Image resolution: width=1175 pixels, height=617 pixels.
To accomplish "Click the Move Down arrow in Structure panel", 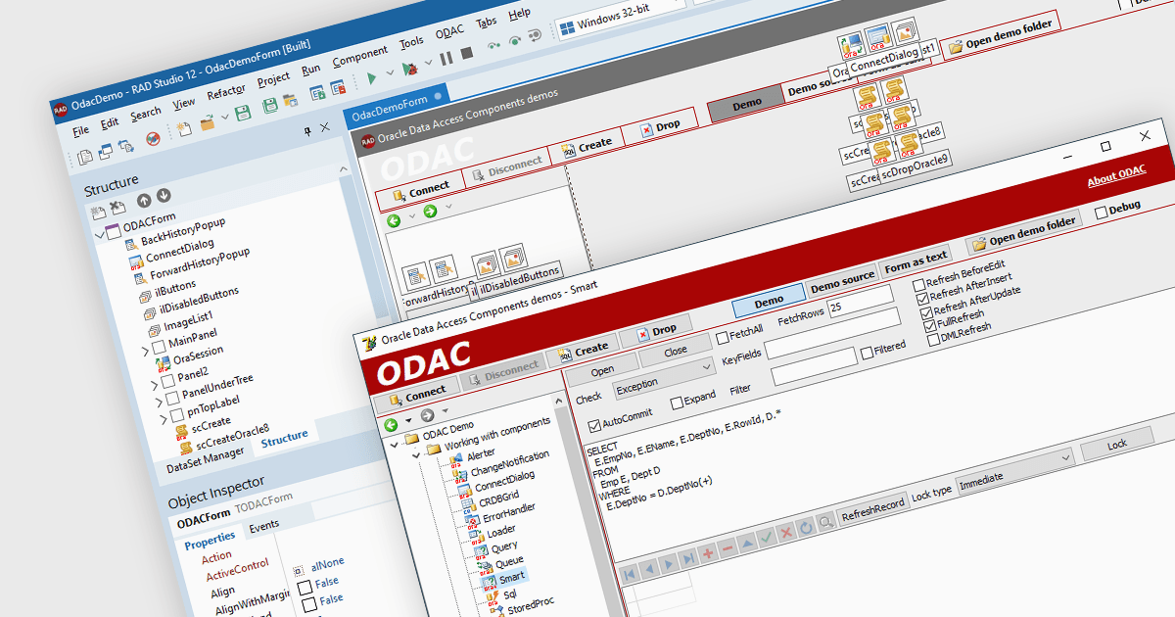I will [163, 195].
